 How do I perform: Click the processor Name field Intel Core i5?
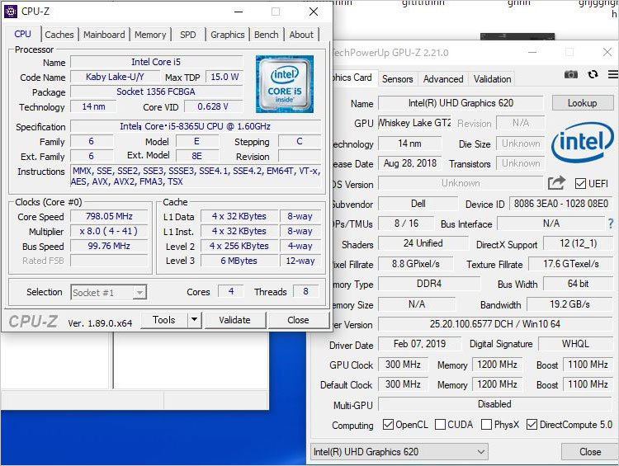(156, 62)
